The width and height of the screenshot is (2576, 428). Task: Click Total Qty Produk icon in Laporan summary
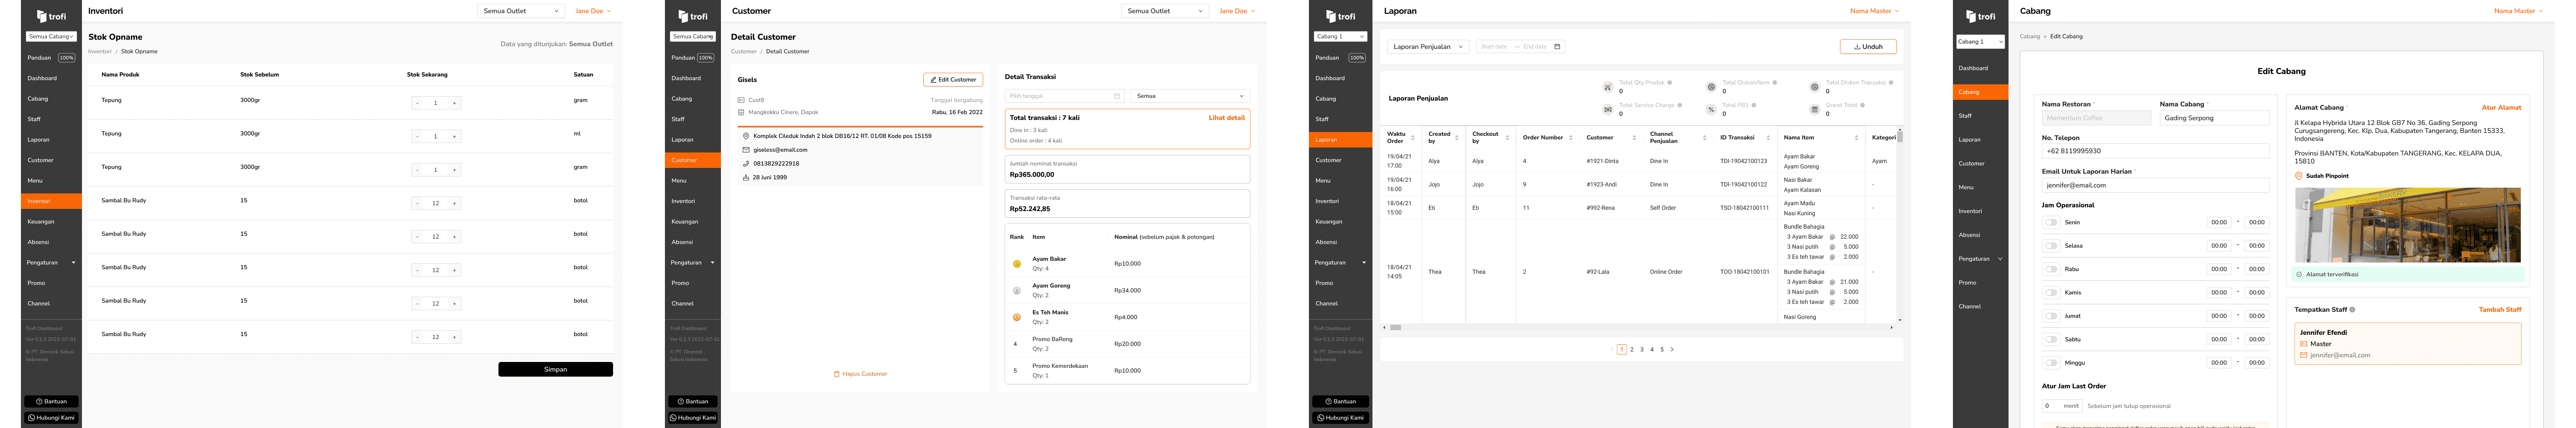click(1608, 87)
